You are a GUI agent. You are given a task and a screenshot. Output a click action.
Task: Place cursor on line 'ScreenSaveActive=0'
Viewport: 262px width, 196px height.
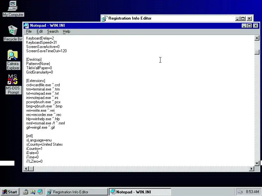tap(43, 47)
